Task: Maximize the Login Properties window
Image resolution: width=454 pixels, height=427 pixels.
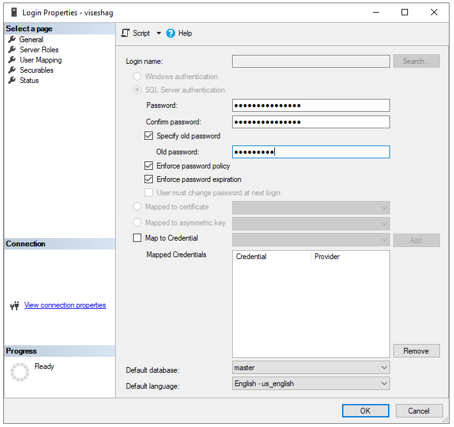Action: point(405,12)
